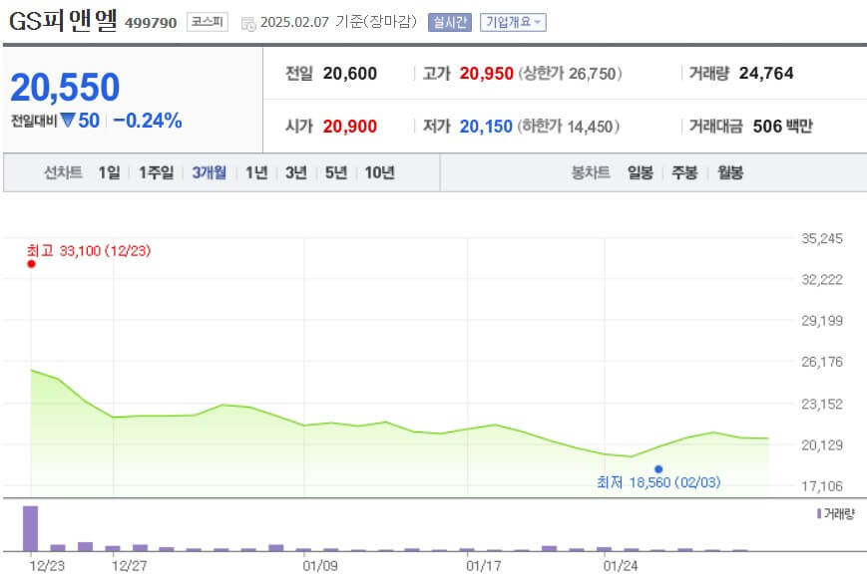Click the previous close value 20,600
This screenshot has height=576, width=867.
350,74
